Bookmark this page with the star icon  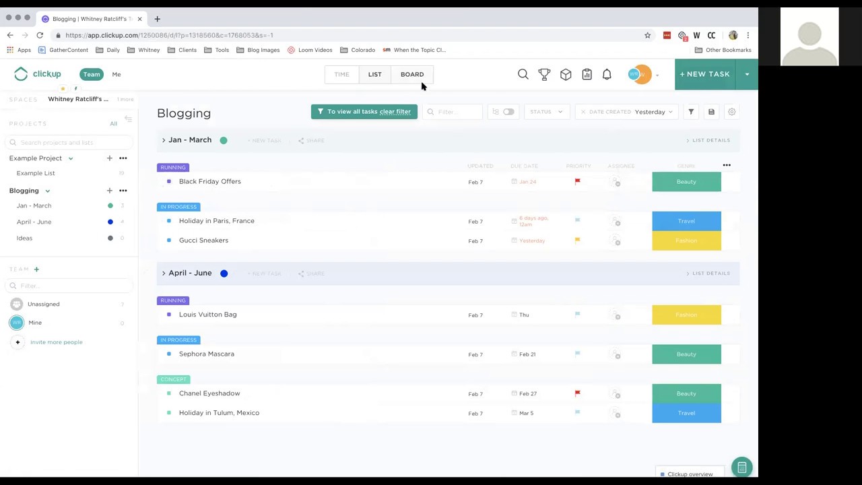click(647, 35)
